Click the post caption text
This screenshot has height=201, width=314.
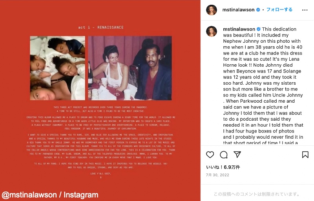pos(263,86)
